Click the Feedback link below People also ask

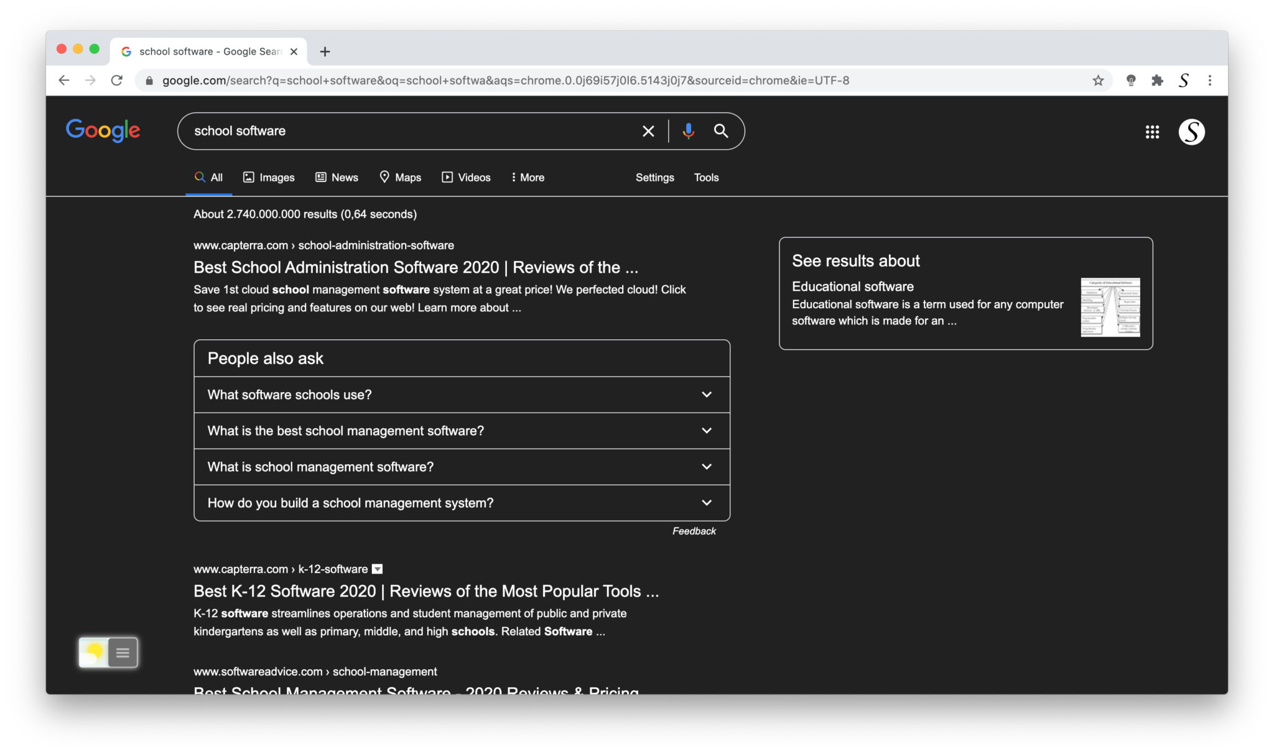pos(693,530)
